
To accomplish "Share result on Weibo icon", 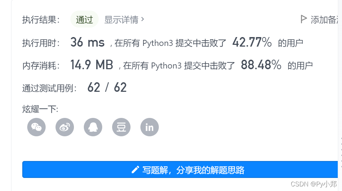I will (x=65, y=127).
